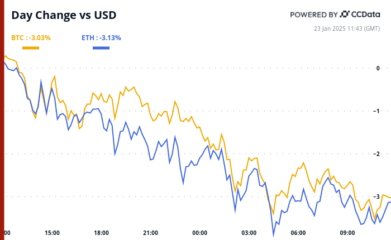The width and height of the screenshot is (391, 240).
Task: Select the 15:00 time axis label
Action: [x=52, y=233]
